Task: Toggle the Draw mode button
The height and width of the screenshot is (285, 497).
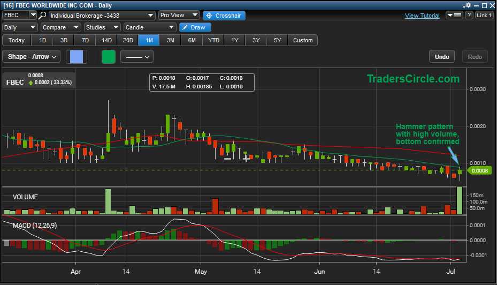Action: click(195, 28)
